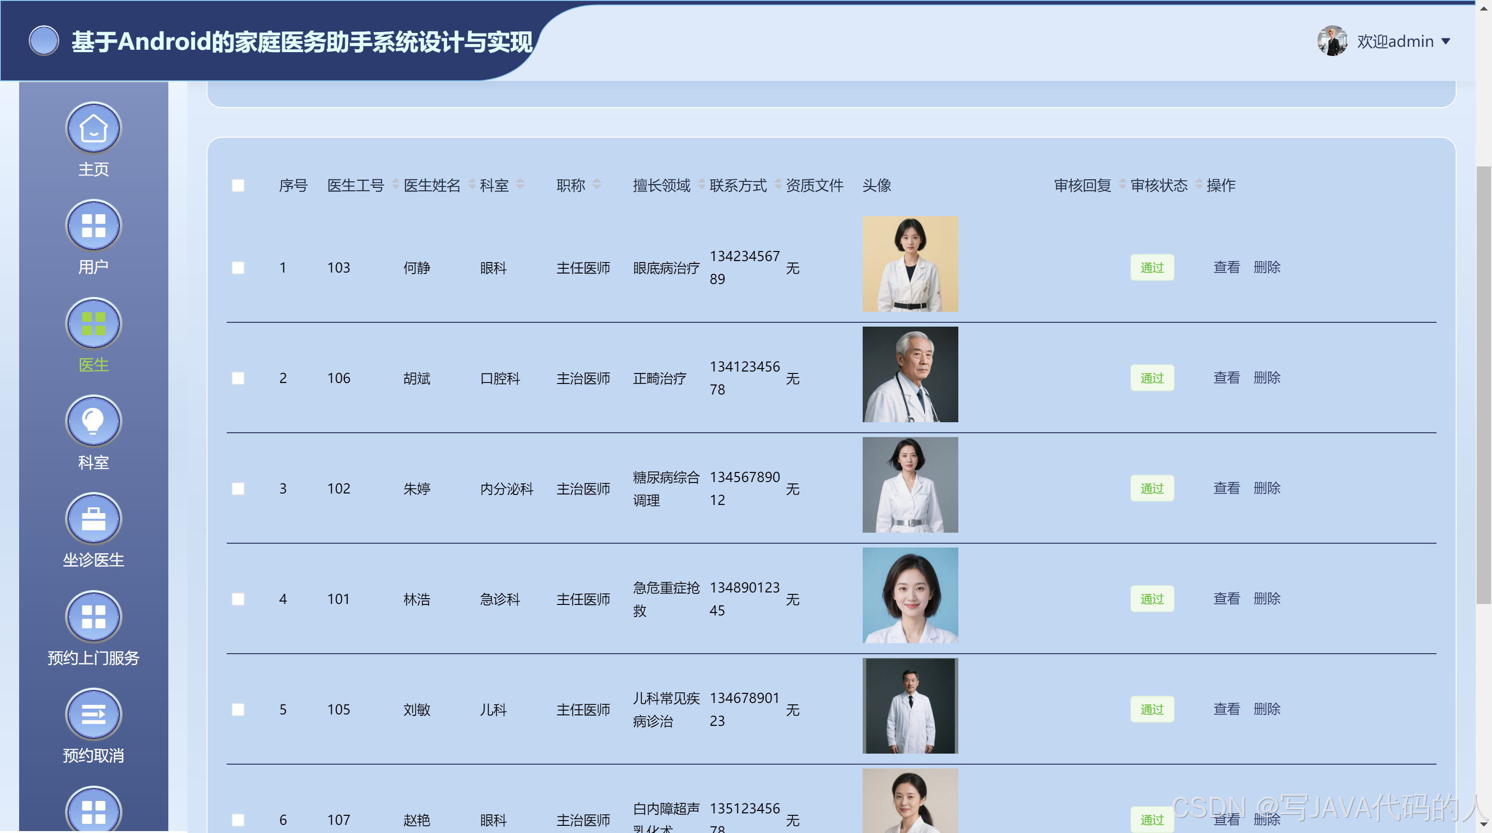Click 通过 status tag for 何静
1492x833 pixels.
1152,268
